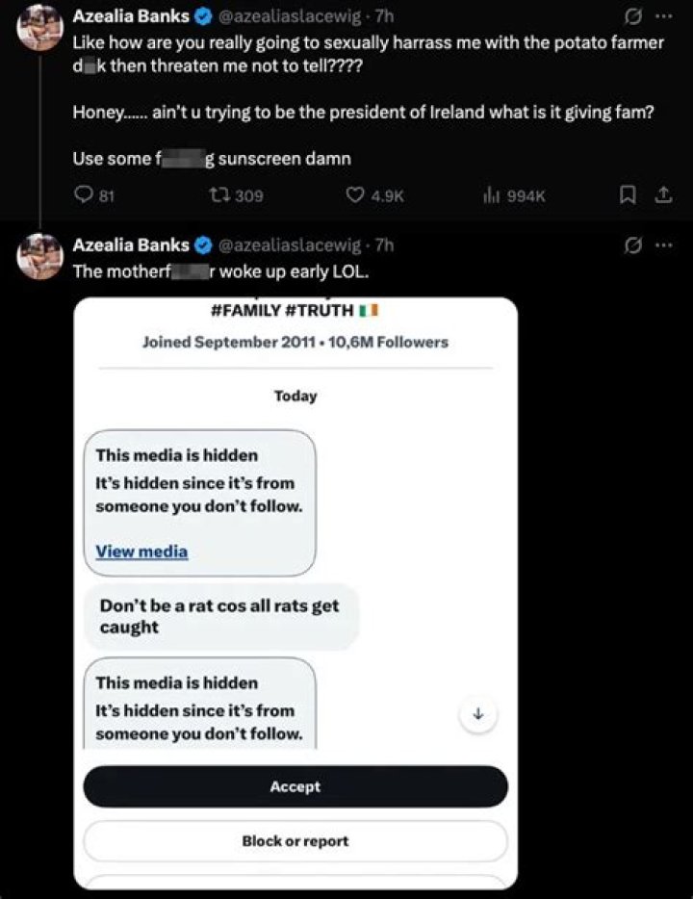Click the second tweet's profile avatar

(x=40, y=256)
